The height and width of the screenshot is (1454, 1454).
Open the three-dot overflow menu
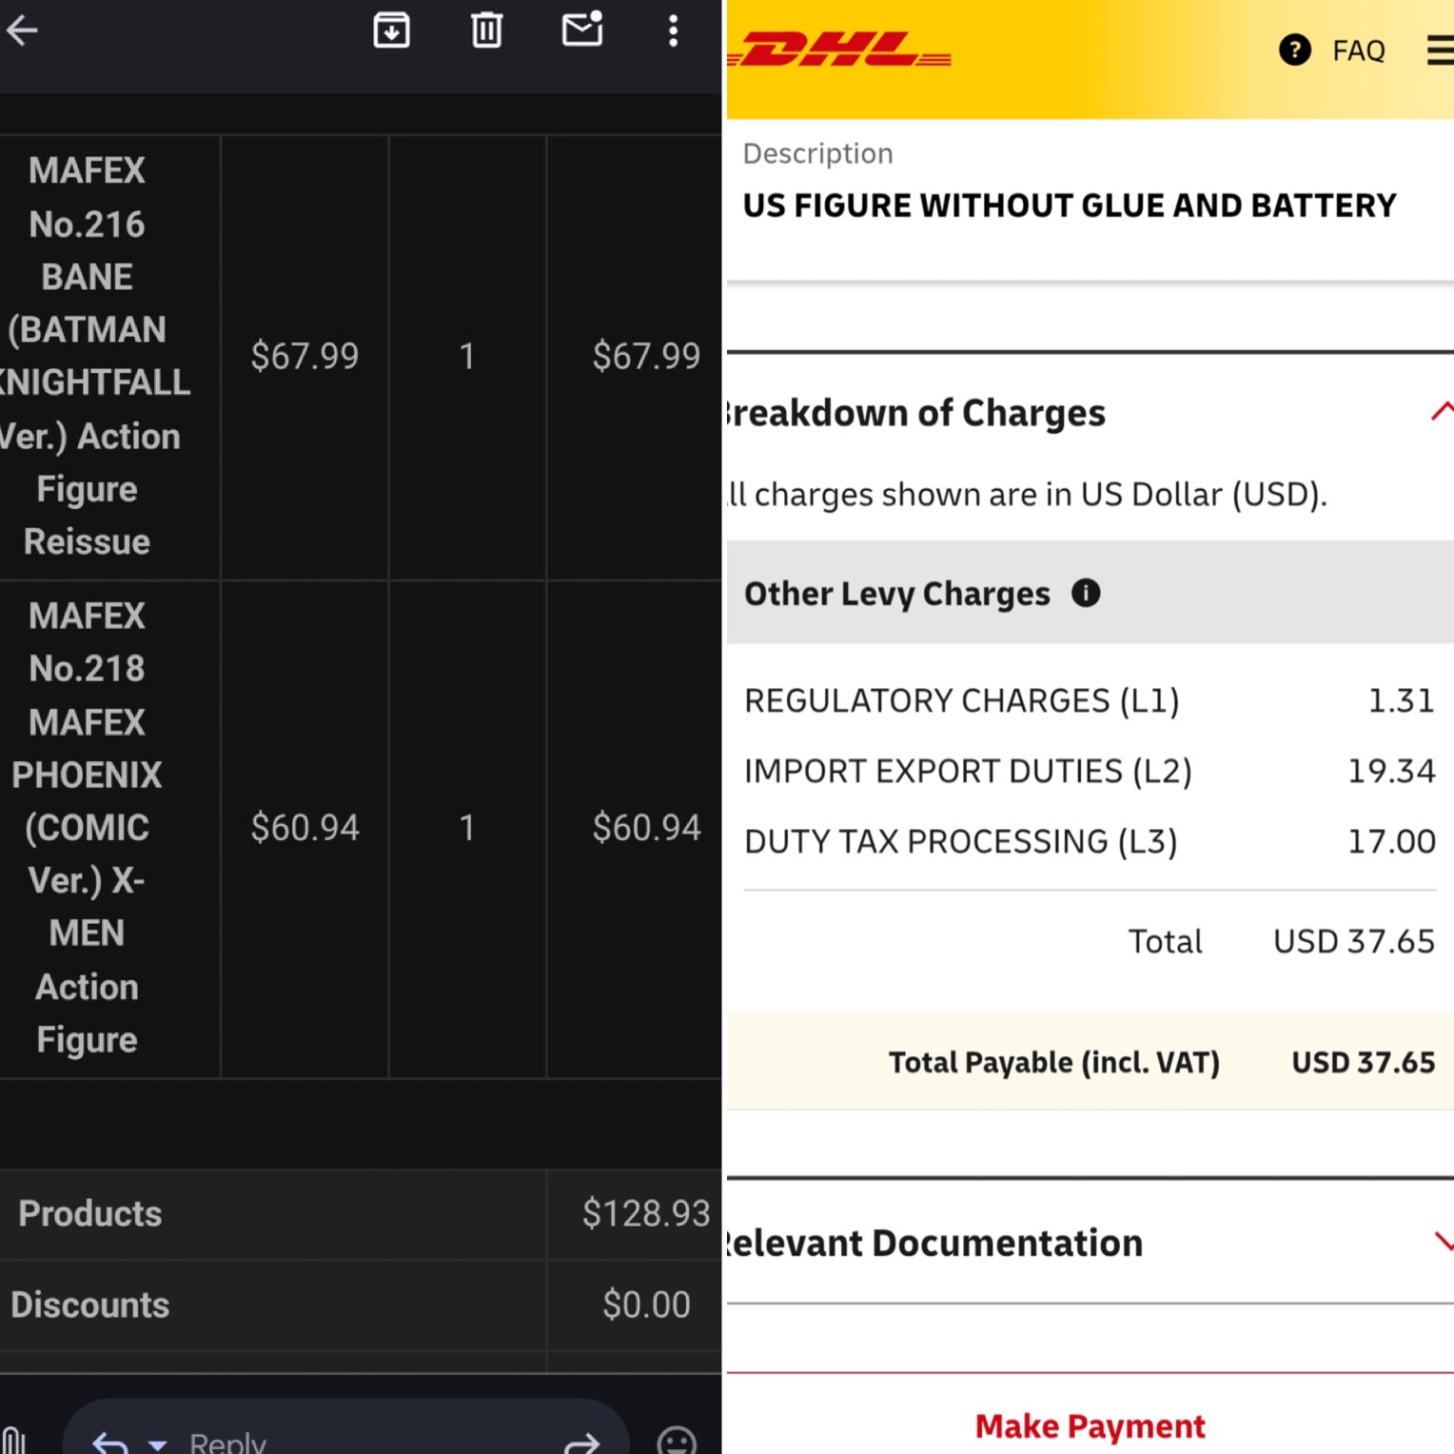tap(673, 30)
